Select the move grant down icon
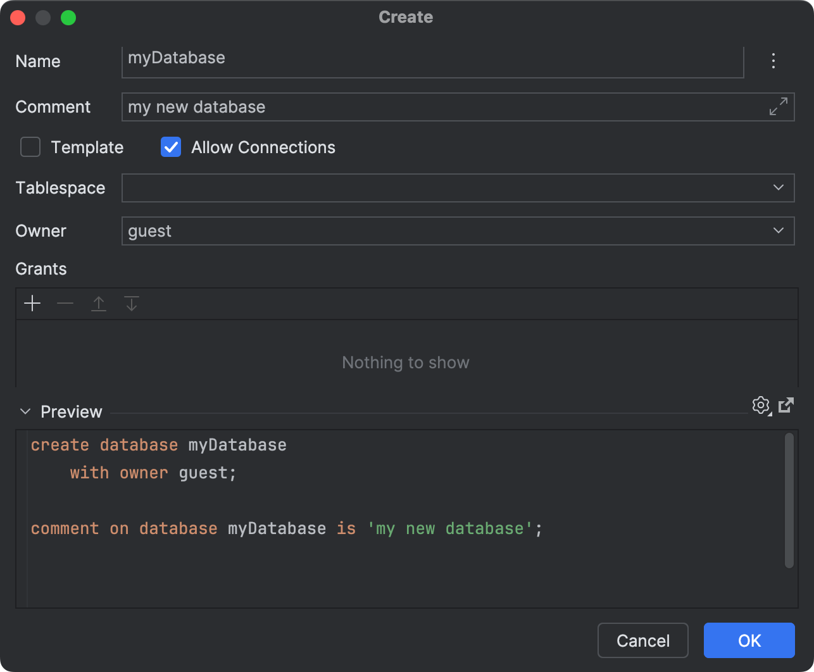Screen dimensions: 814x672 [x=132, y=304]
